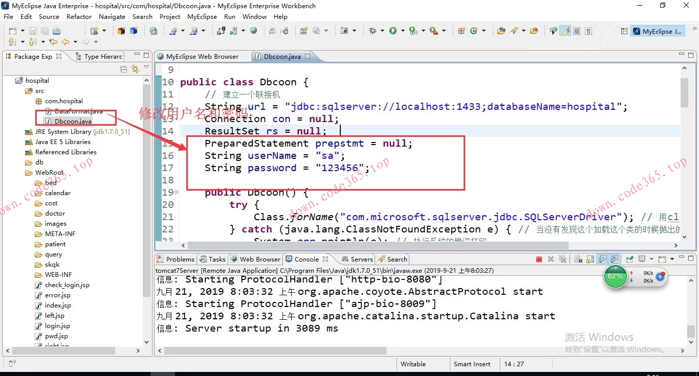Viewport: 699px width, 376px height.
Task: Select the MyEclipse Java perspective button
Action: [x=658, y=31]
